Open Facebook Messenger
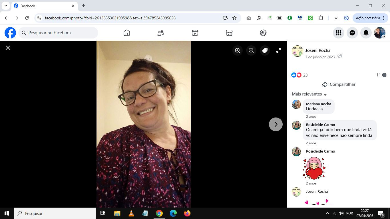 coord(352,33)
